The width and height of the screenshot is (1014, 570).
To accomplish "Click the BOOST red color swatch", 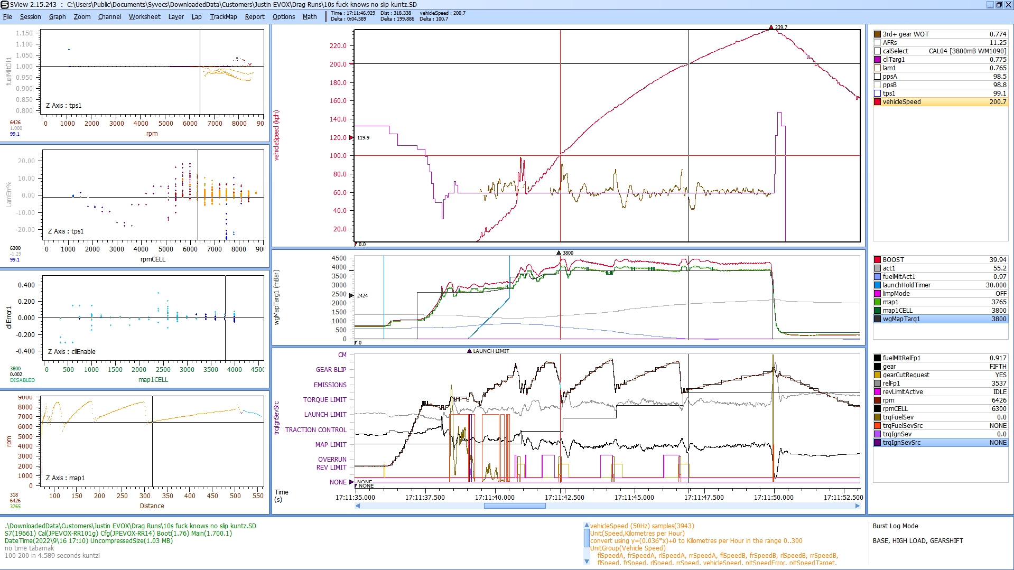I will click(877, 260).
